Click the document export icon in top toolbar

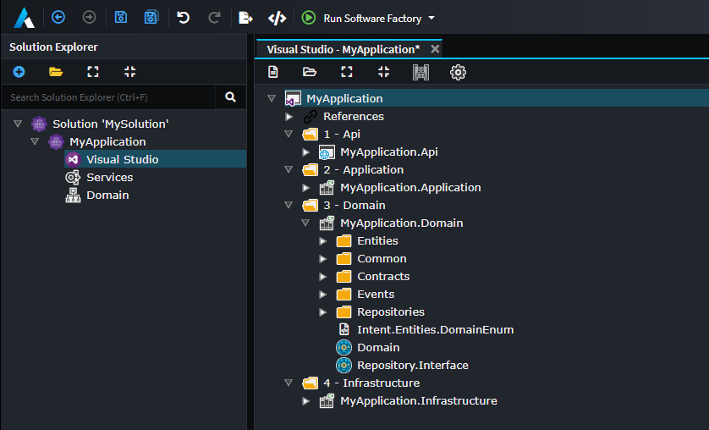(x=245, y=18)
